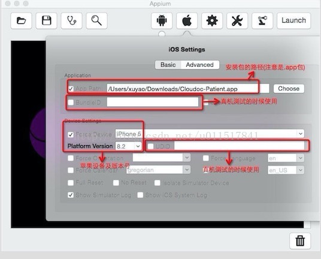Enable the BundleID checkbox
Image resolution: width=321 pixels, height=259 pixels.
click(71, 103)
